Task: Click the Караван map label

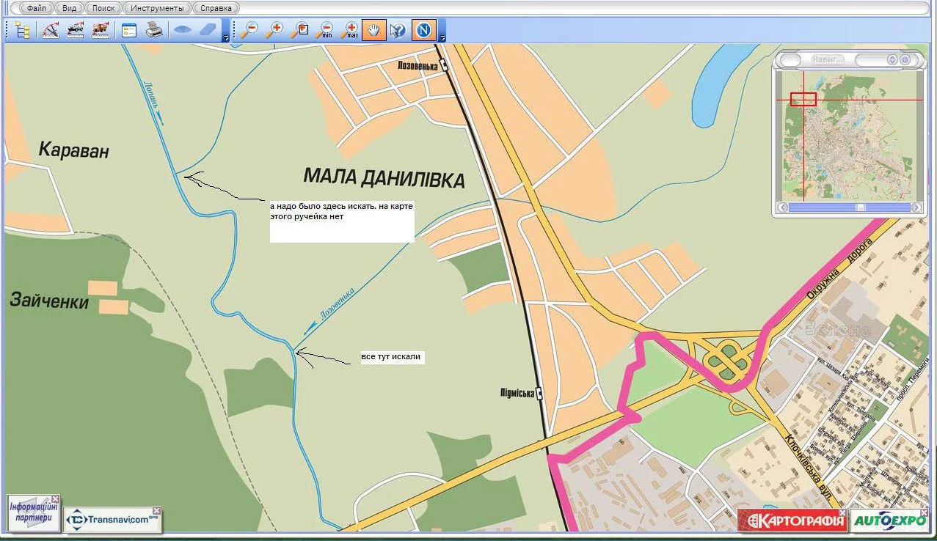Action: (73, 151)
